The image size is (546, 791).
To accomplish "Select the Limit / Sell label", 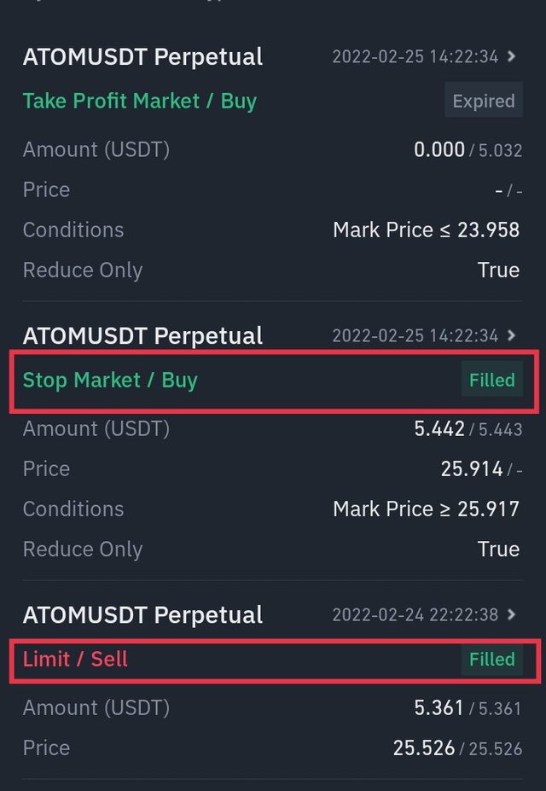I will (75, 659).
